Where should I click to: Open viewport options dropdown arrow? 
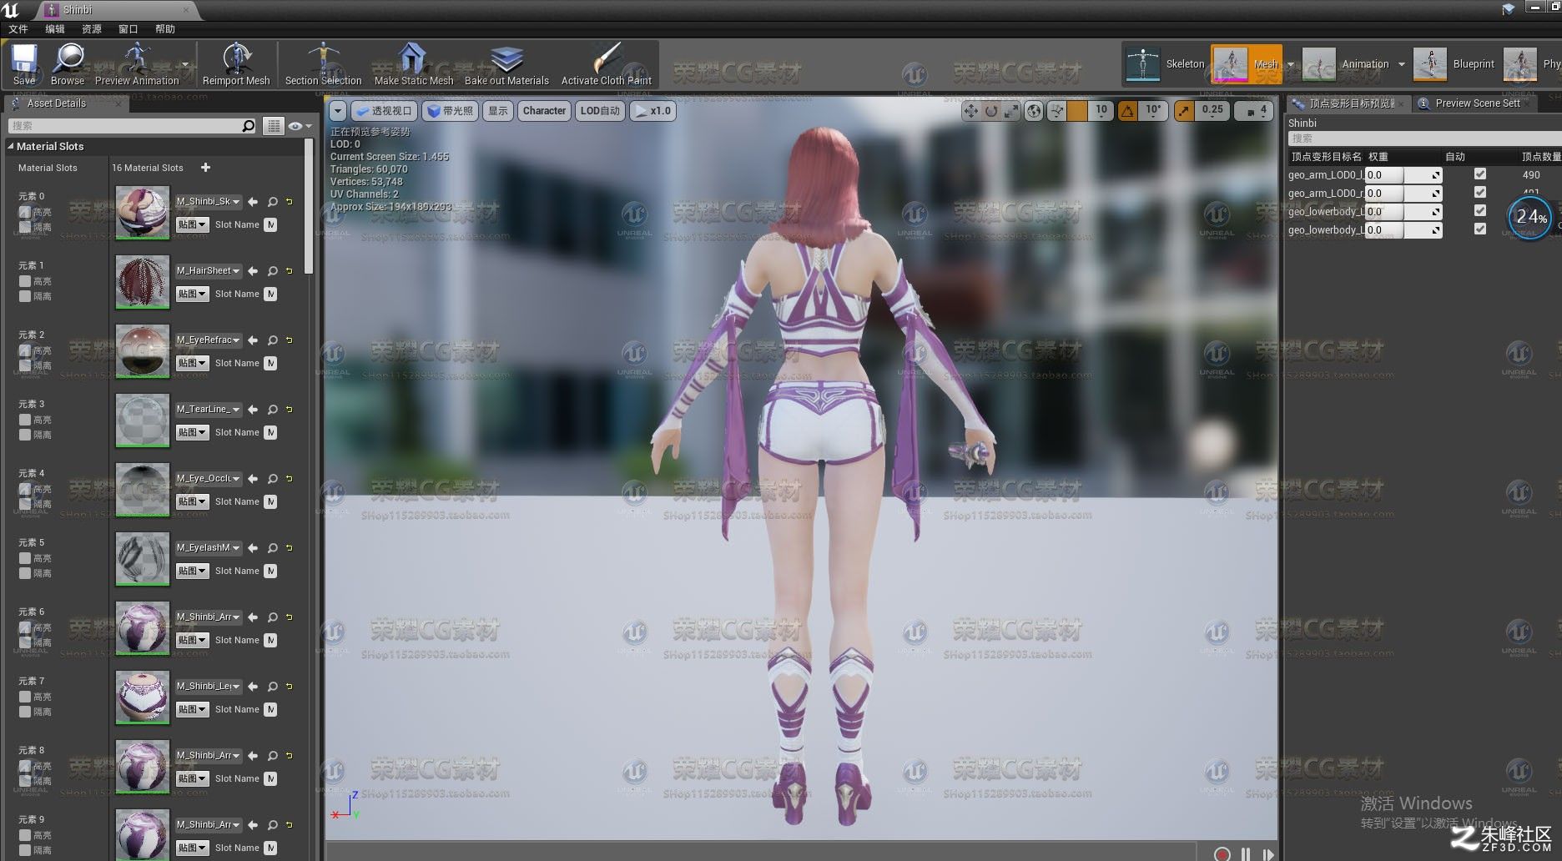tap(337, 111)
